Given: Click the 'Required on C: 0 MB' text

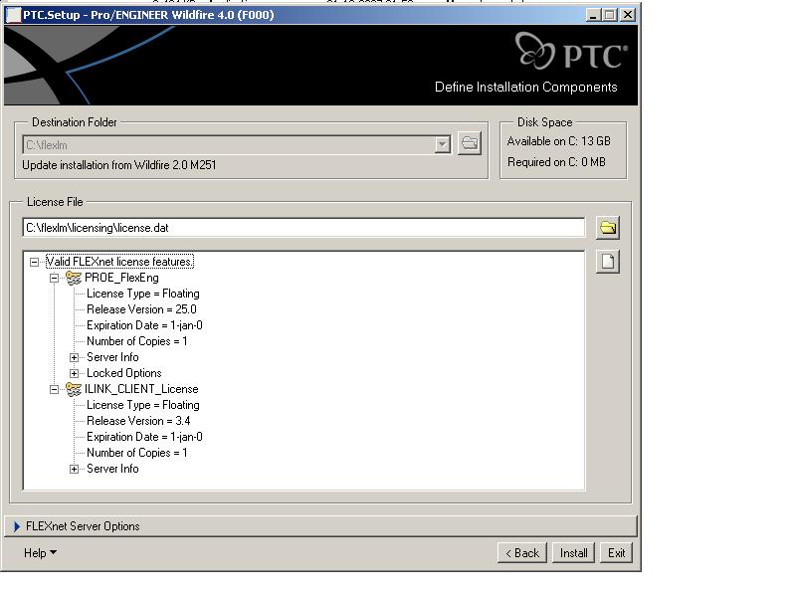Looking at the screenshot, I should tap(556, 162).
